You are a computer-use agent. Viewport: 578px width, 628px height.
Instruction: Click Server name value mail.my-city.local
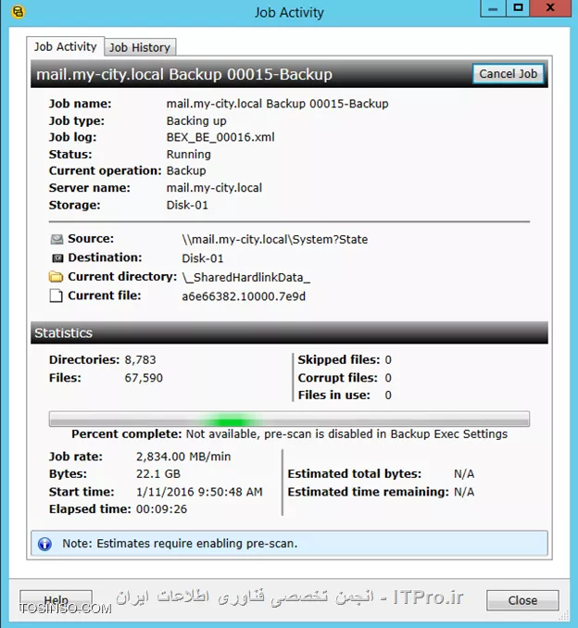pos(214,188)
